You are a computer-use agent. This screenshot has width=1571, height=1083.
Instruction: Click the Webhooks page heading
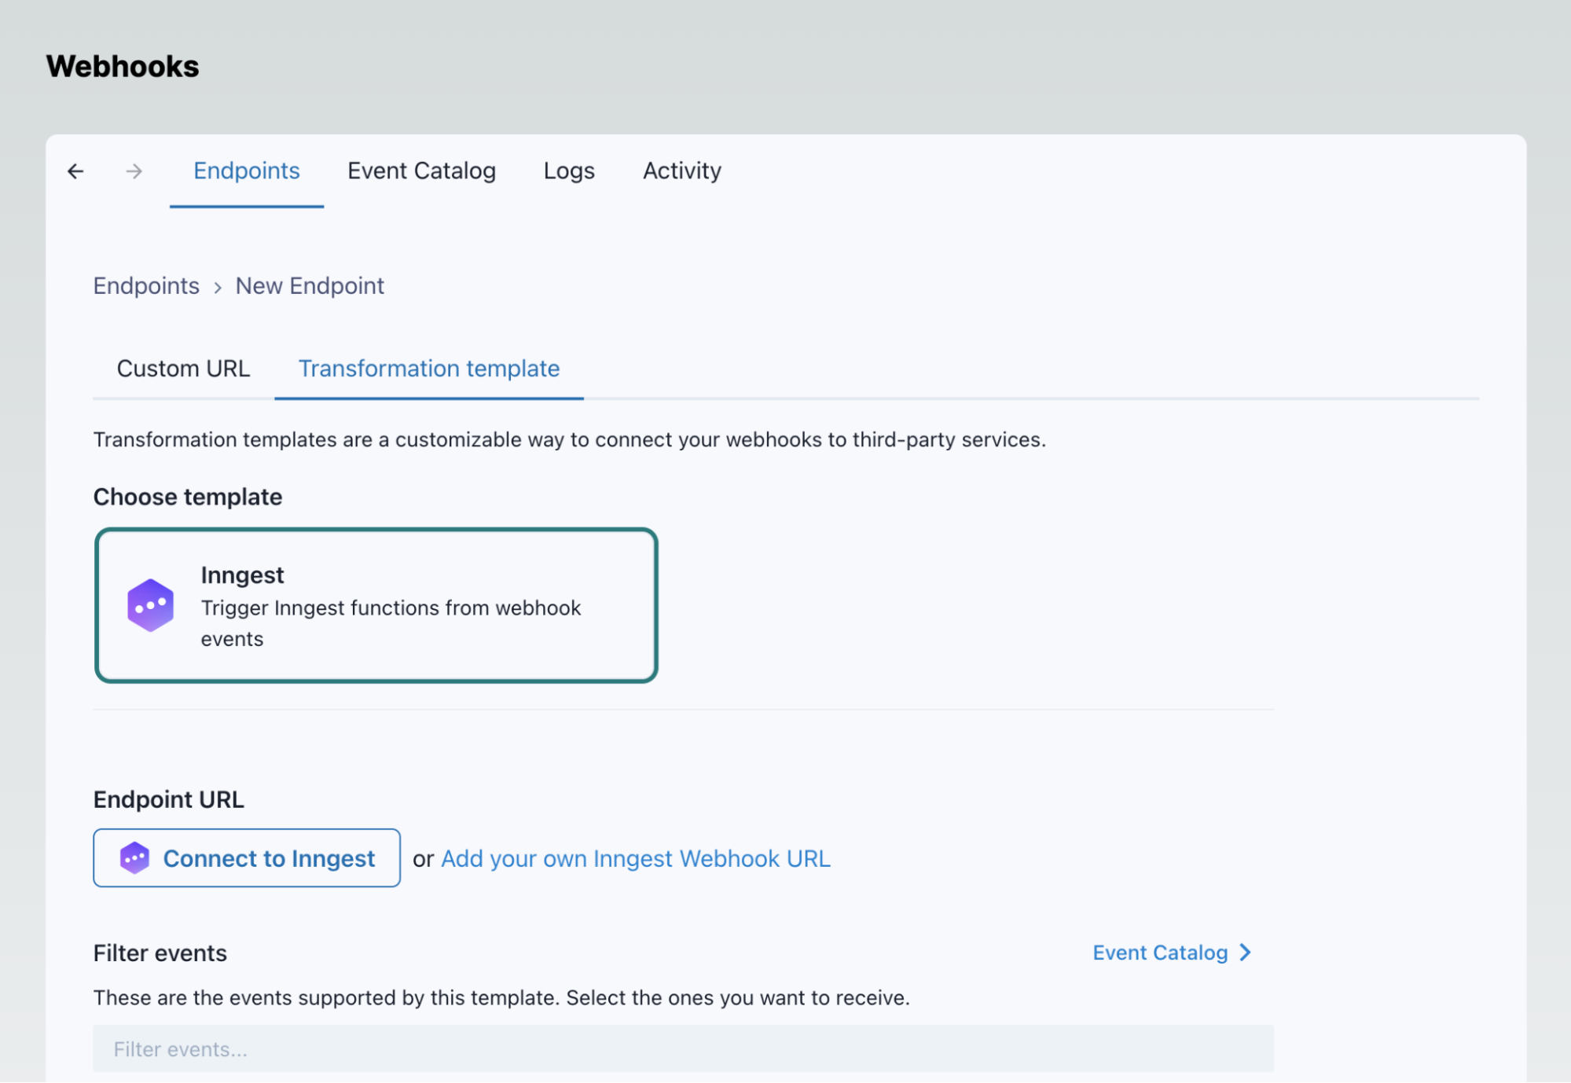pyautogui.click(x=123, y=66)
